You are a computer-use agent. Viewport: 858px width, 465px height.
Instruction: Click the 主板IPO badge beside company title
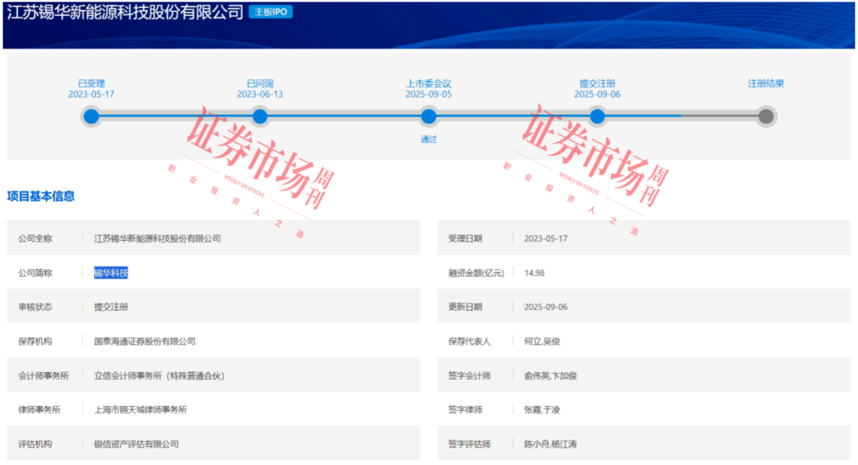(x=270, y=13)
